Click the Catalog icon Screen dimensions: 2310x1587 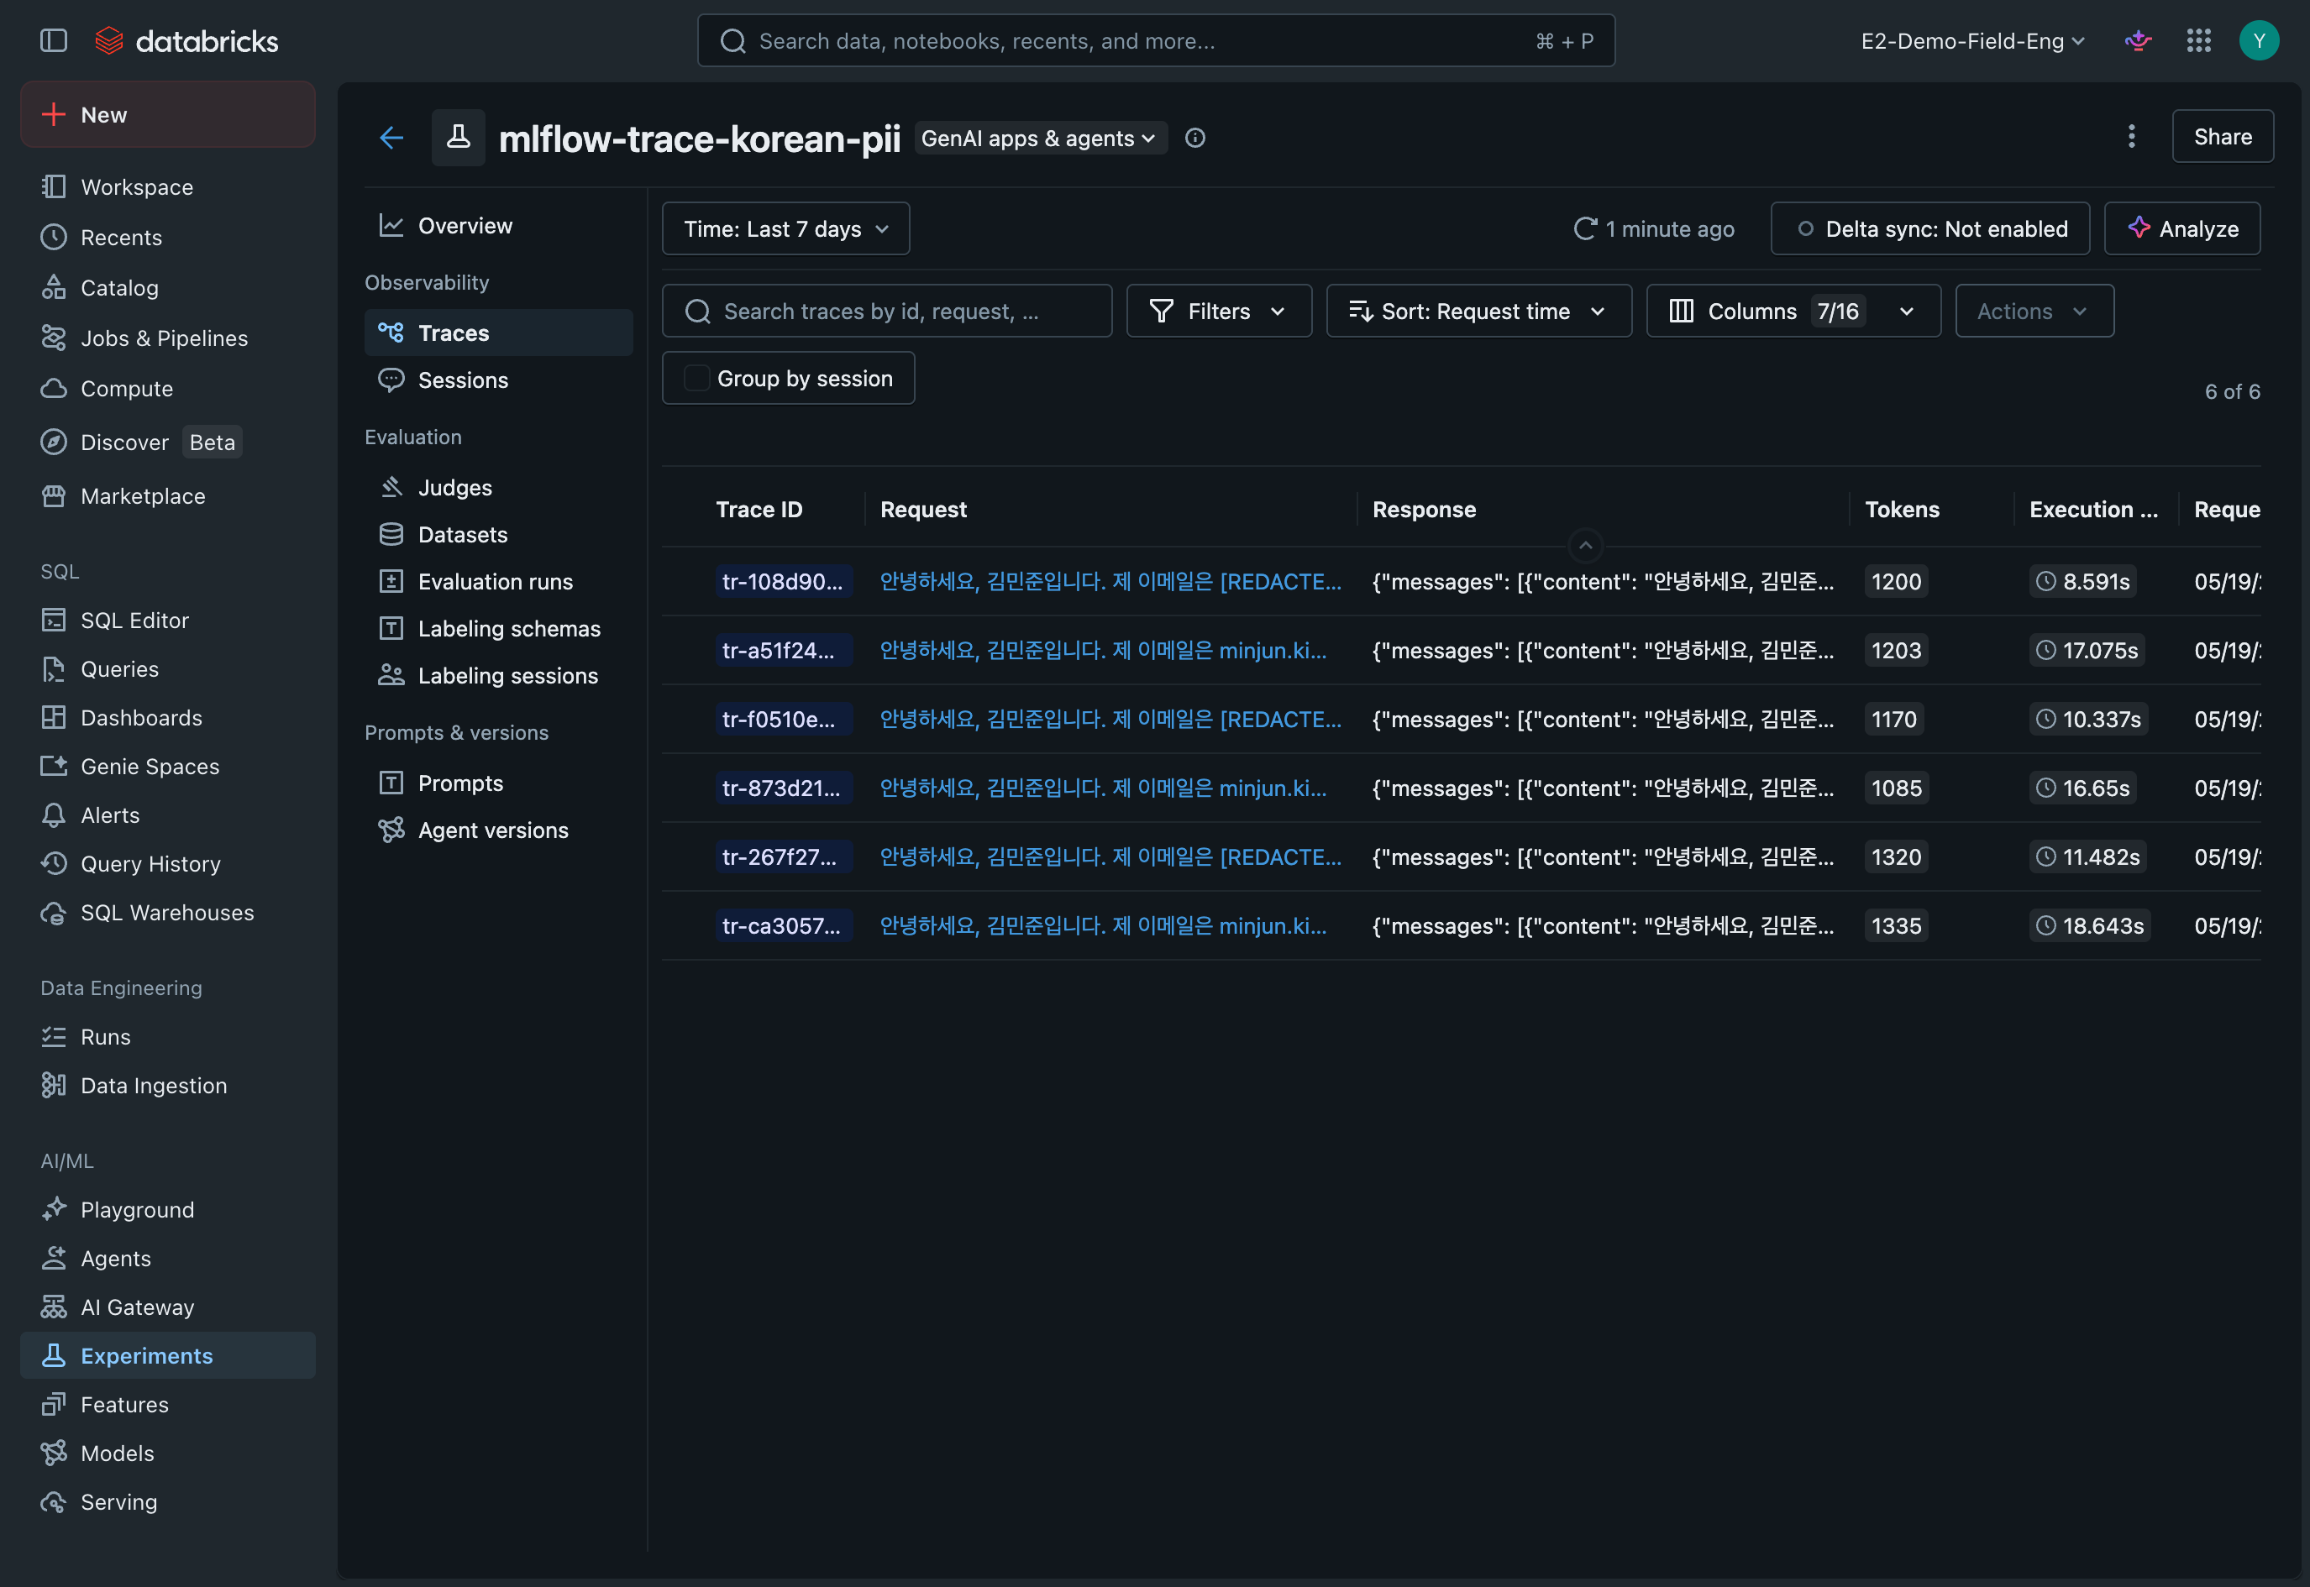pyautogui.click(x=54, y=287)
